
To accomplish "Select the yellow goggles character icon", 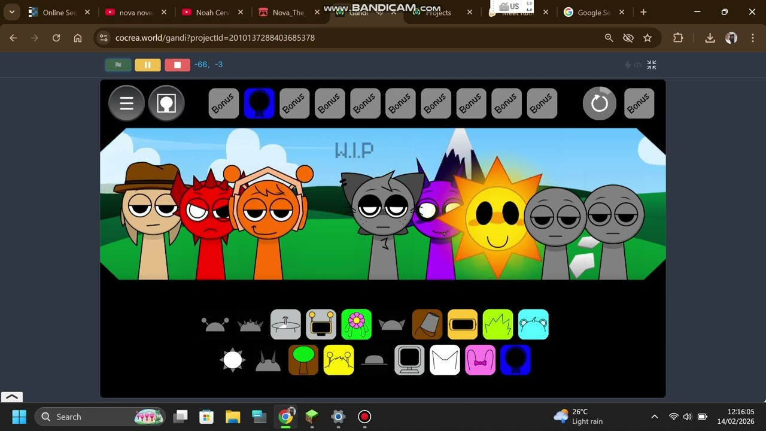I will [x=463, y=324].
